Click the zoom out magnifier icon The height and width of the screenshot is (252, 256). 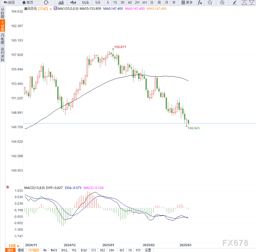click(210, 2)
